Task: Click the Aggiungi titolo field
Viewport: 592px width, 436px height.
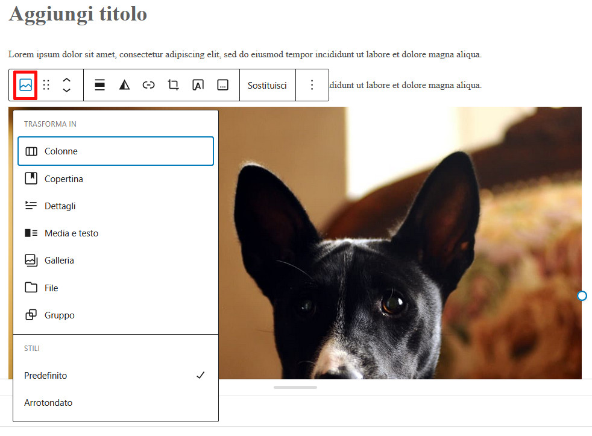Action: pos(78,14)
